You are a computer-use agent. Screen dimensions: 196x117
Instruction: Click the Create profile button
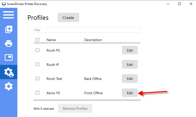[68, 18]
